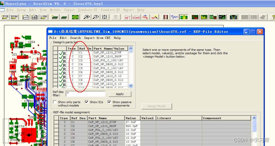Enable Show only parts without models

click(55, 102)
